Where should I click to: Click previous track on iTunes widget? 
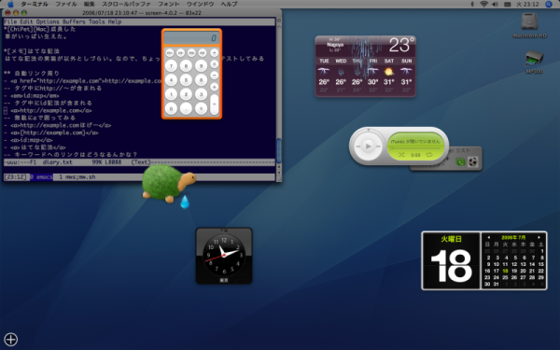357,147
